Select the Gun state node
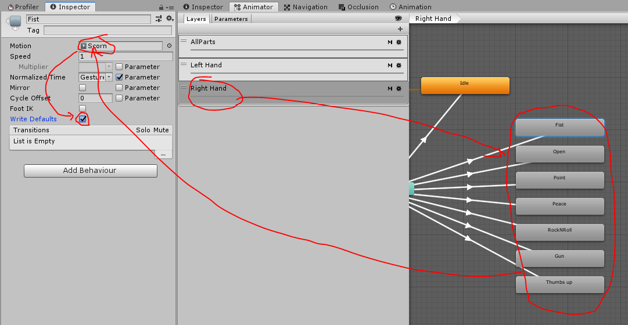628x325 pixels. pos(560,259)
